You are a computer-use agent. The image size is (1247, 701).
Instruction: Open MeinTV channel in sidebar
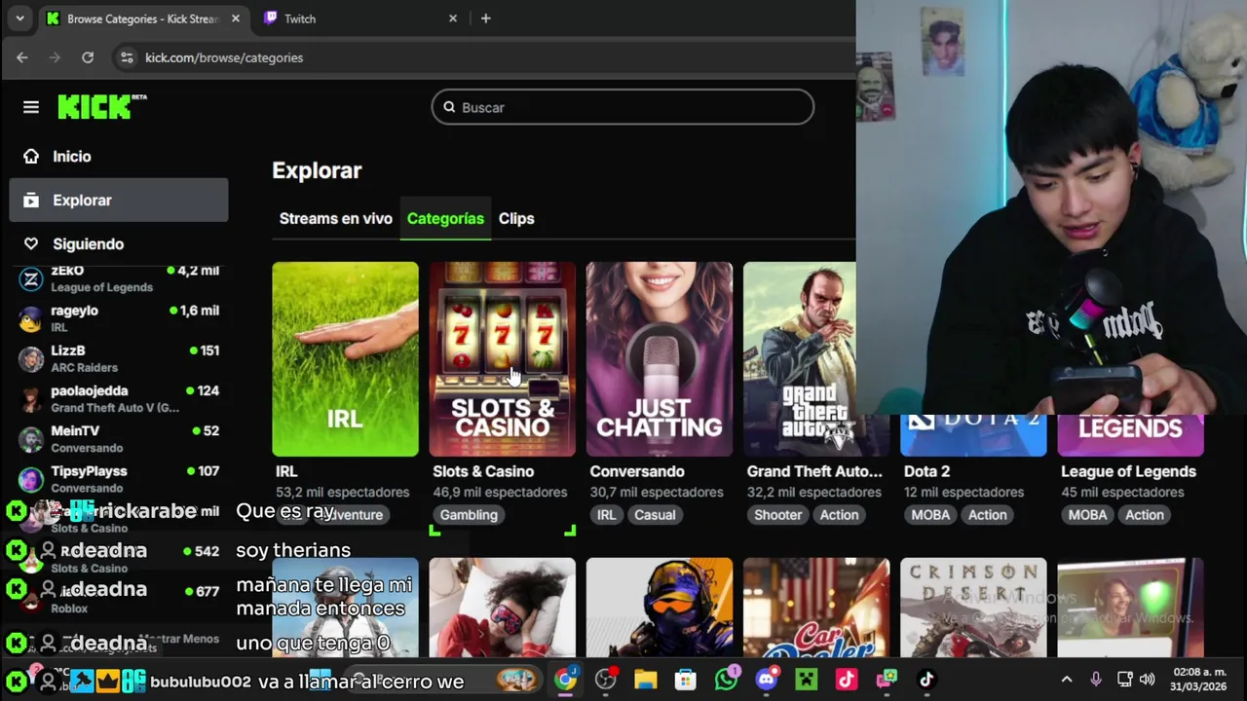(119, 438)
